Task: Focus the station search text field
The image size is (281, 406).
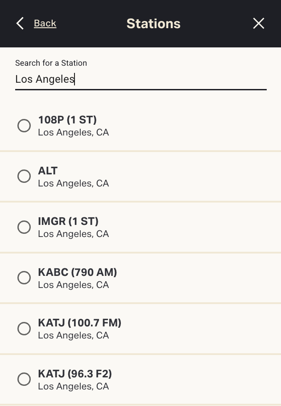Action: (140, 80)
